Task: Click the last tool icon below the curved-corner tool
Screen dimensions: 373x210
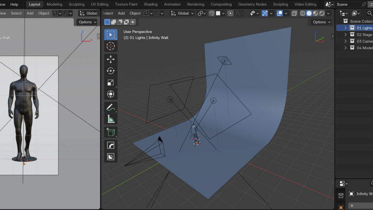Action: (x=111, y=157)
